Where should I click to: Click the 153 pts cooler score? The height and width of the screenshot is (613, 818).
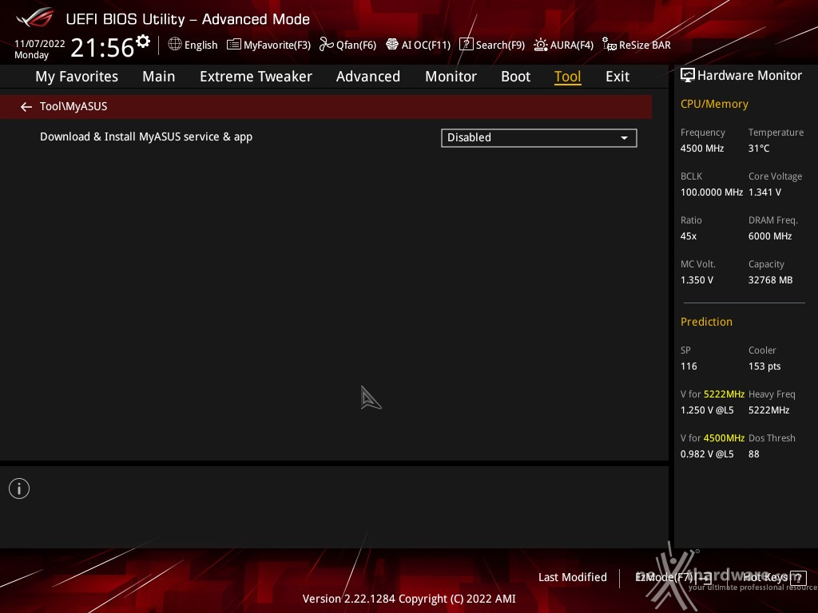(764, 366)
